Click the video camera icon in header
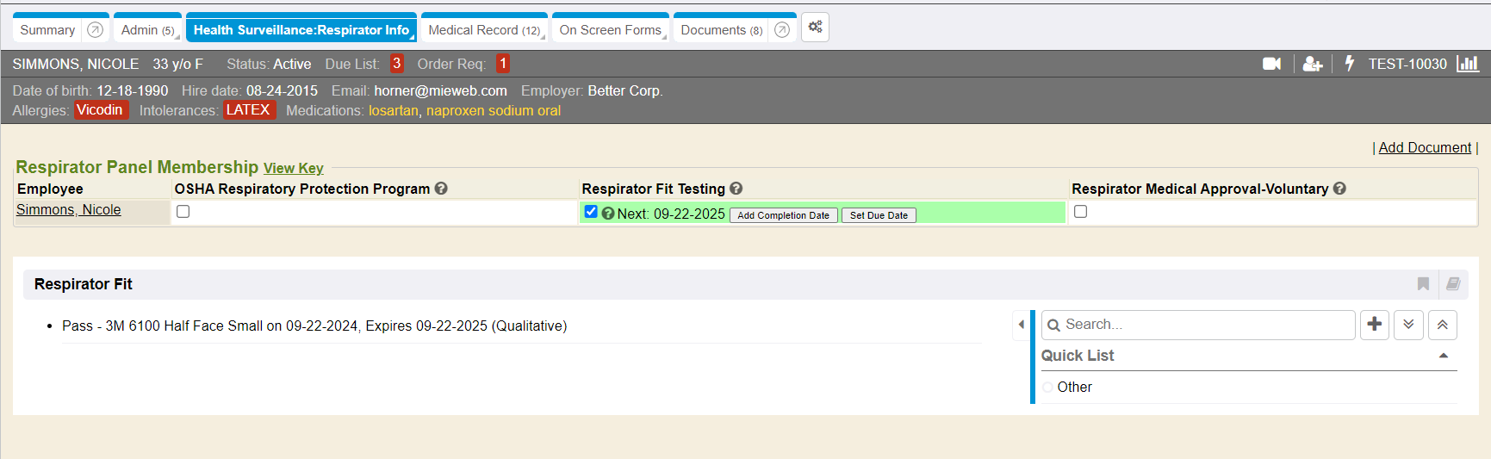The height and width of the screenshot is (459, 1491). (x=1271, y=64)
